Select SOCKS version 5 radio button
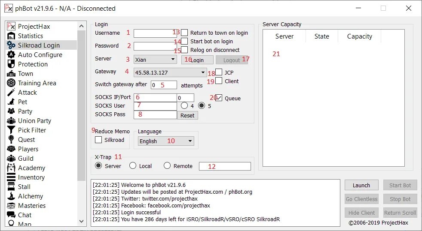Screen dimensions: 422x231 202,105
